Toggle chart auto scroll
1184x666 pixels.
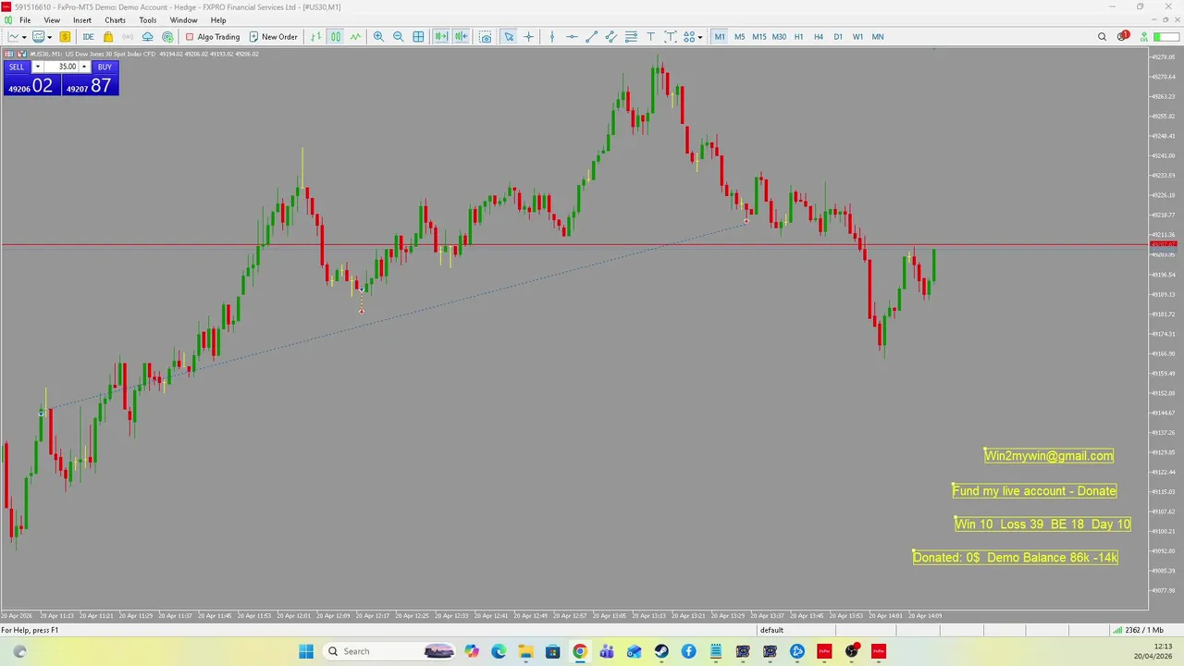[441, 37]
